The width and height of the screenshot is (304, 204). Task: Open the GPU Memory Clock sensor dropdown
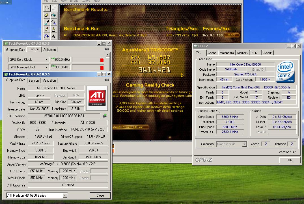coord(47,67)
